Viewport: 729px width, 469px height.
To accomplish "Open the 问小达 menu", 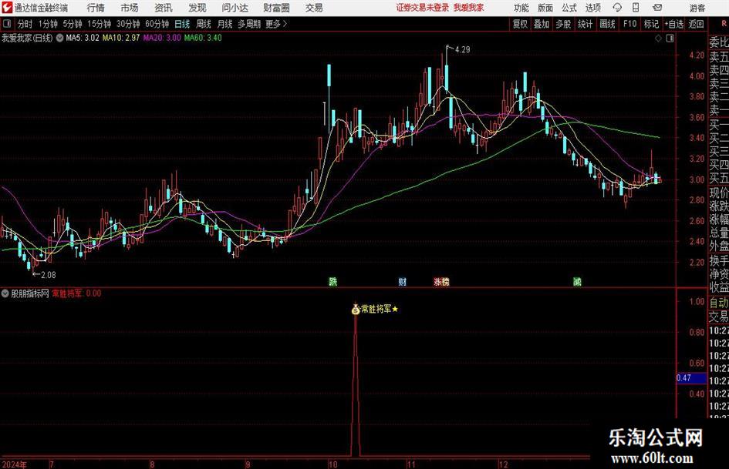I will 235,8.
